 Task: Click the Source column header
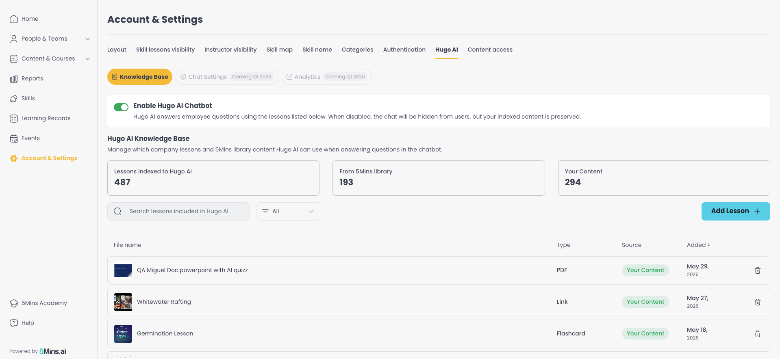[632, 245]
